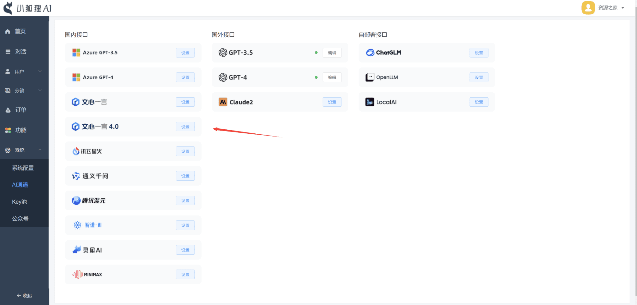The image size is (637, 305).
Task: Click the user avatar icon in header
Action: coord(588,8)
